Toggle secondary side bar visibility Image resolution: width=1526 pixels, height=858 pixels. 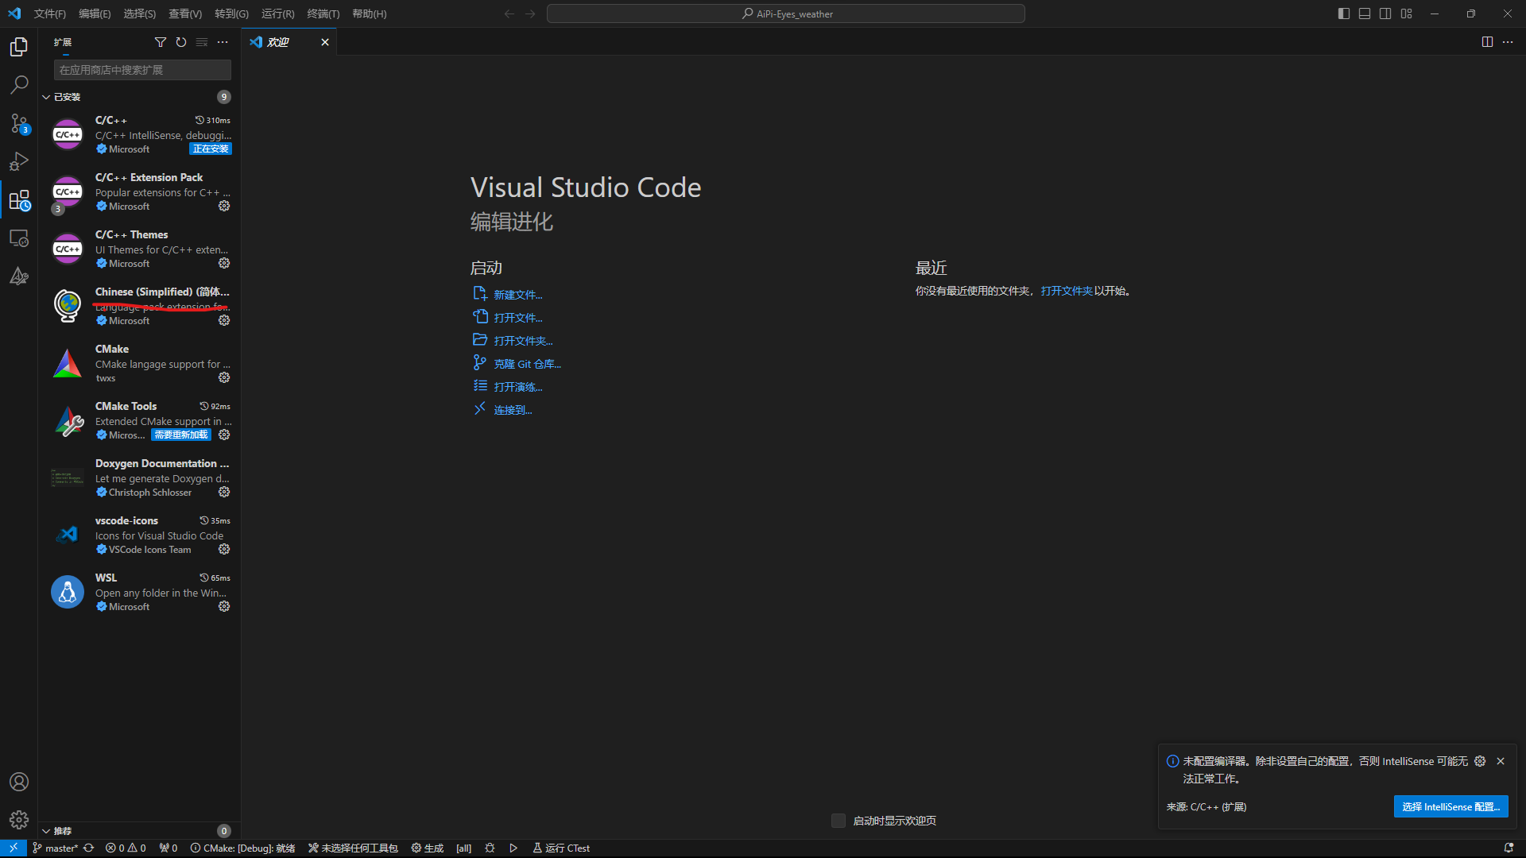pyautogui.click(x=1385, y=14)
